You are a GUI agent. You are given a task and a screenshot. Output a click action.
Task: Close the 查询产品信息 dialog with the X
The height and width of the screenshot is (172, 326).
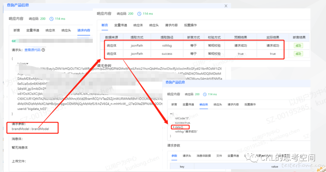pyautogui.click(x=226, y=6)
